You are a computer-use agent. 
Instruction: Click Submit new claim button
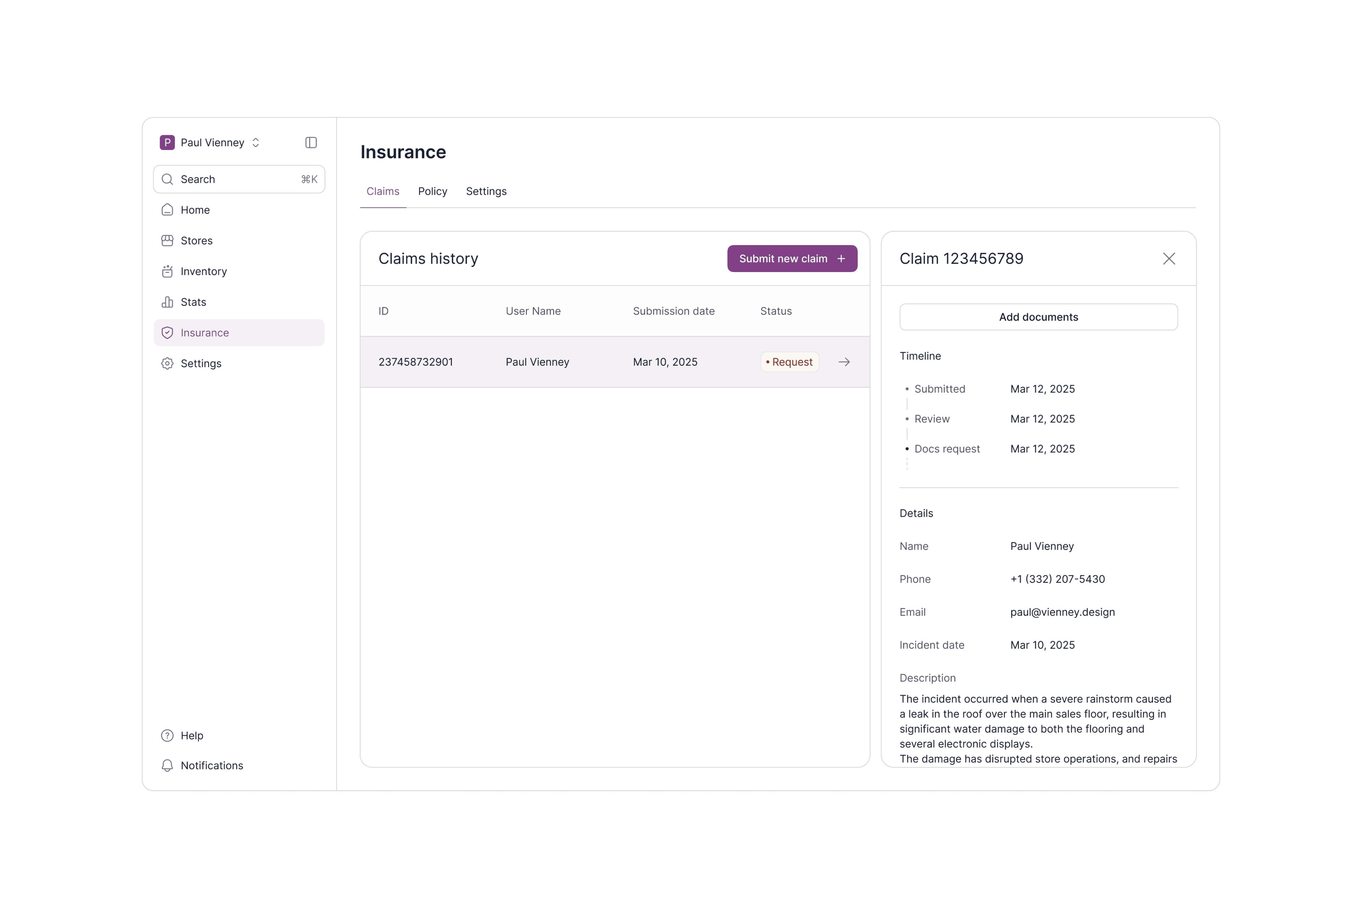pos(792,258)
